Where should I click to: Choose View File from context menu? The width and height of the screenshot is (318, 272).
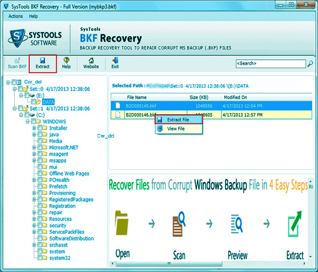[179, 129]
